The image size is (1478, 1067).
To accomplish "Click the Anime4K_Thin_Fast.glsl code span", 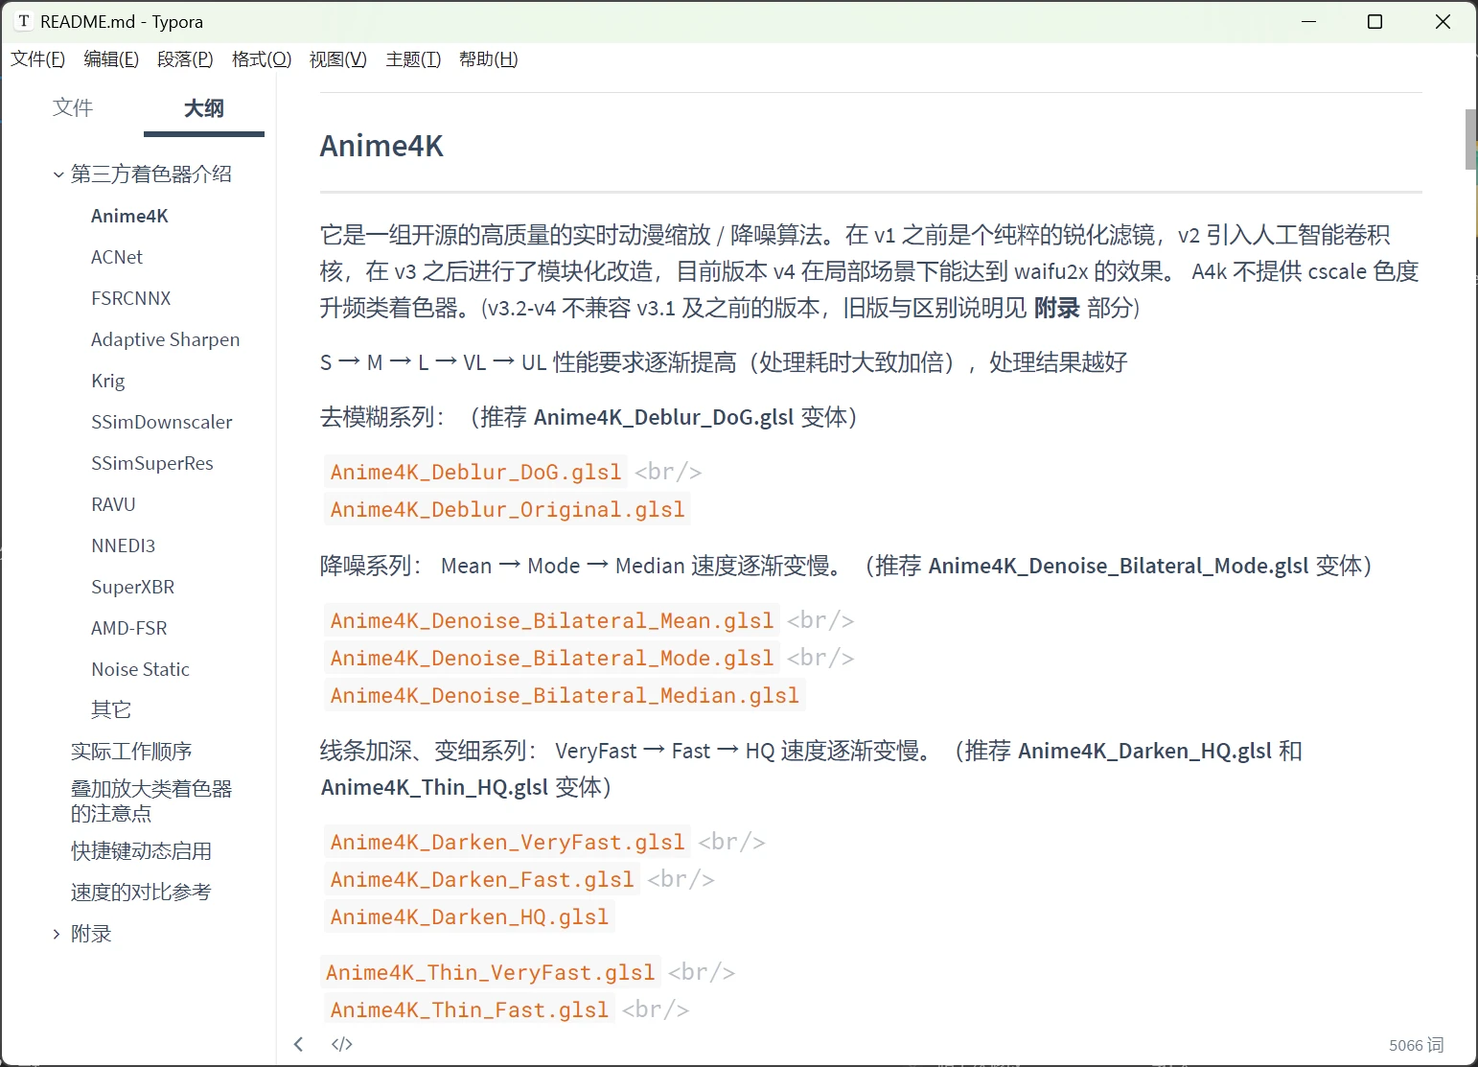I will tap(470, 1009).
